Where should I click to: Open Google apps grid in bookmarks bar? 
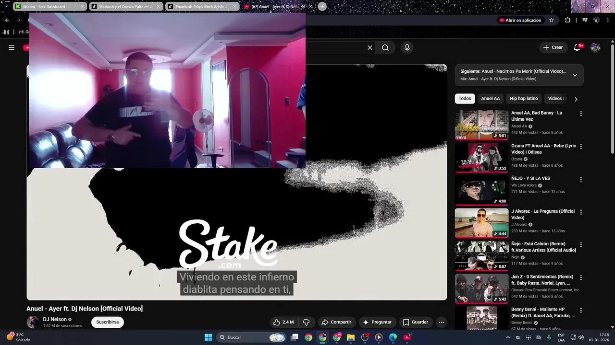tap(6, 32)
